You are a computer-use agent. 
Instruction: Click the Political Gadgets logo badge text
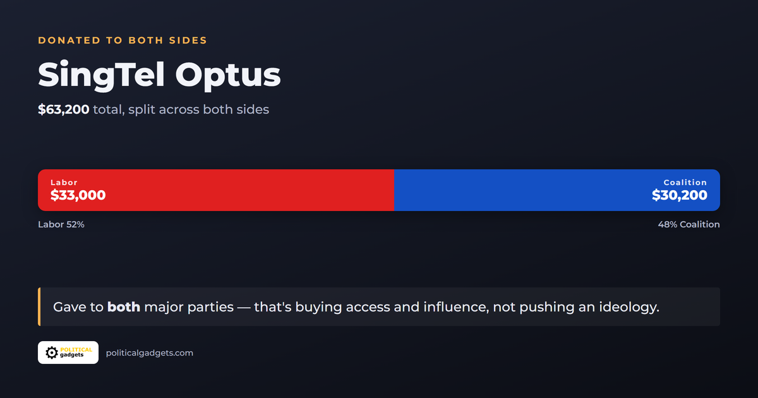[76, 353]
